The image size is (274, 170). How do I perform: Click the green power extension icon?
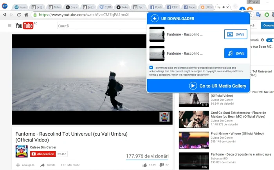coord(267,15)
